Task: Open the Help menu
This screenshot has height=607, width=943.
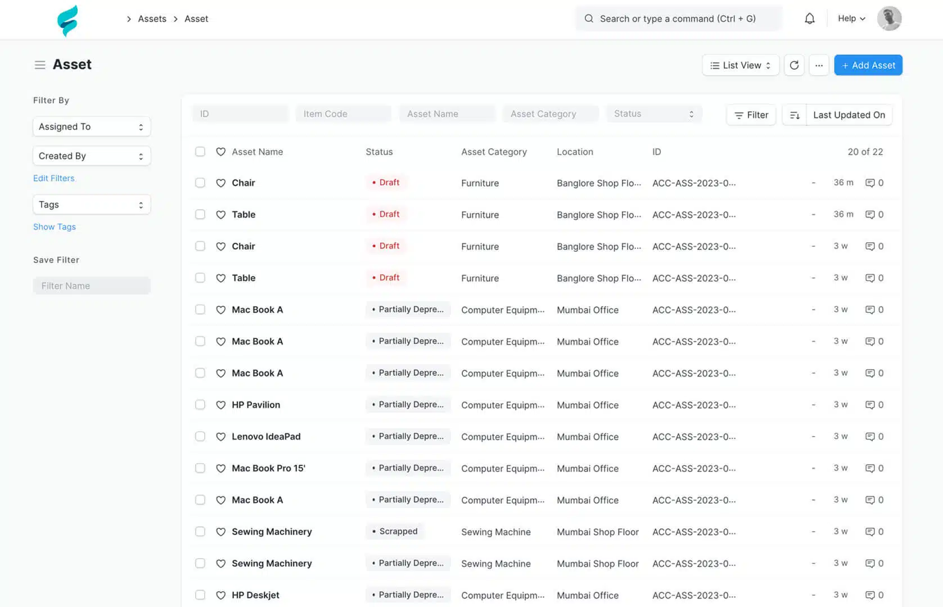Action: pos(851,19)
